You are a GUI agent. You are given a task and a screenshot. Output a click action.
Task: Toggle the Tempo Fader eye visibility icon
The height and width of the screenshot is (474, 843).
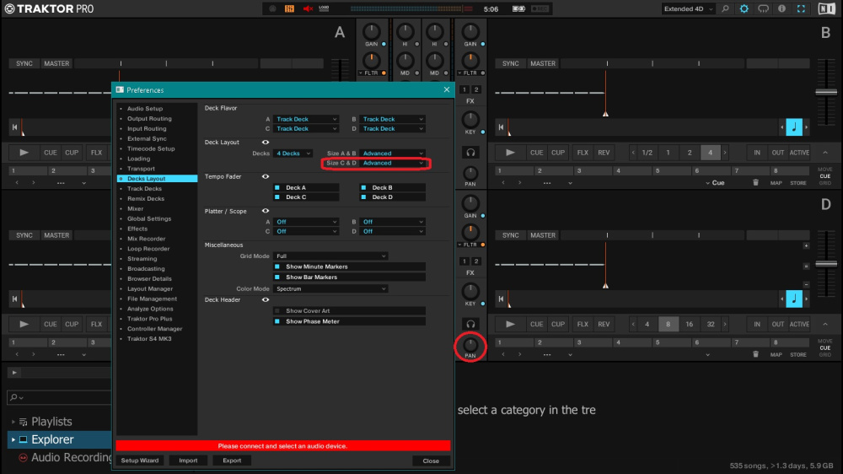tap(265, 176)
